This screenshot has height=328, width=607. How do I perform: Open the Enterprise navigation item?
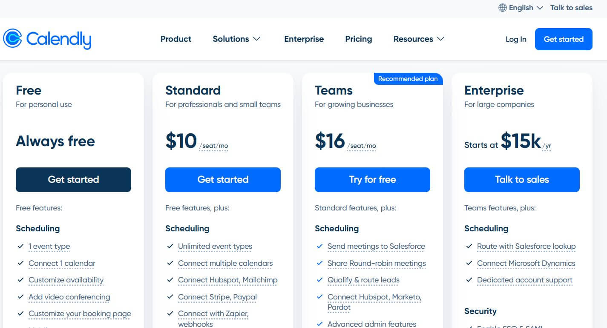[304, 39]
